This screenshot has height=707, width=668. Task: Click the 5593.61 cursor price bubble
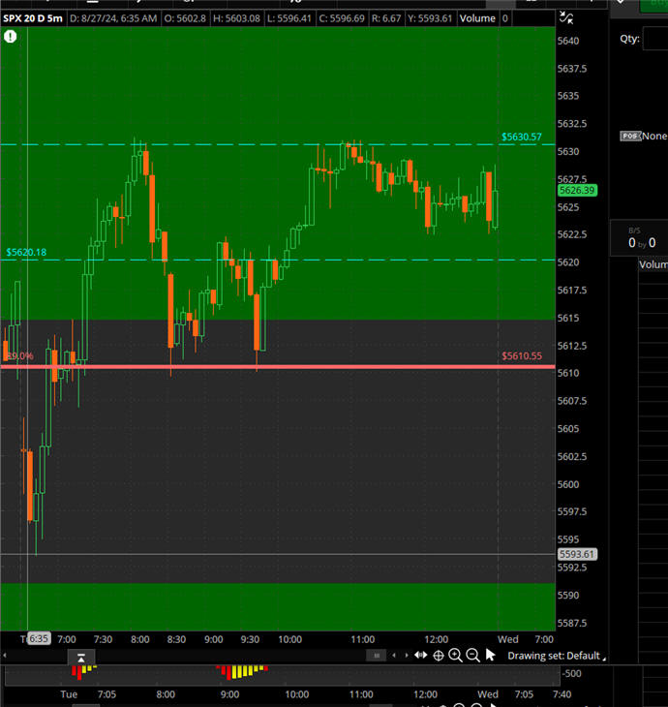click(x=577, y=554)
